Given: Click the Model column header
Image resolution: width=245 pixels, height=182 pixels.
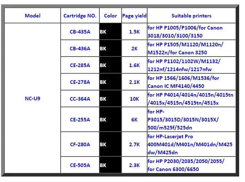Looking at the screenshot, I should tap(32, 16).
